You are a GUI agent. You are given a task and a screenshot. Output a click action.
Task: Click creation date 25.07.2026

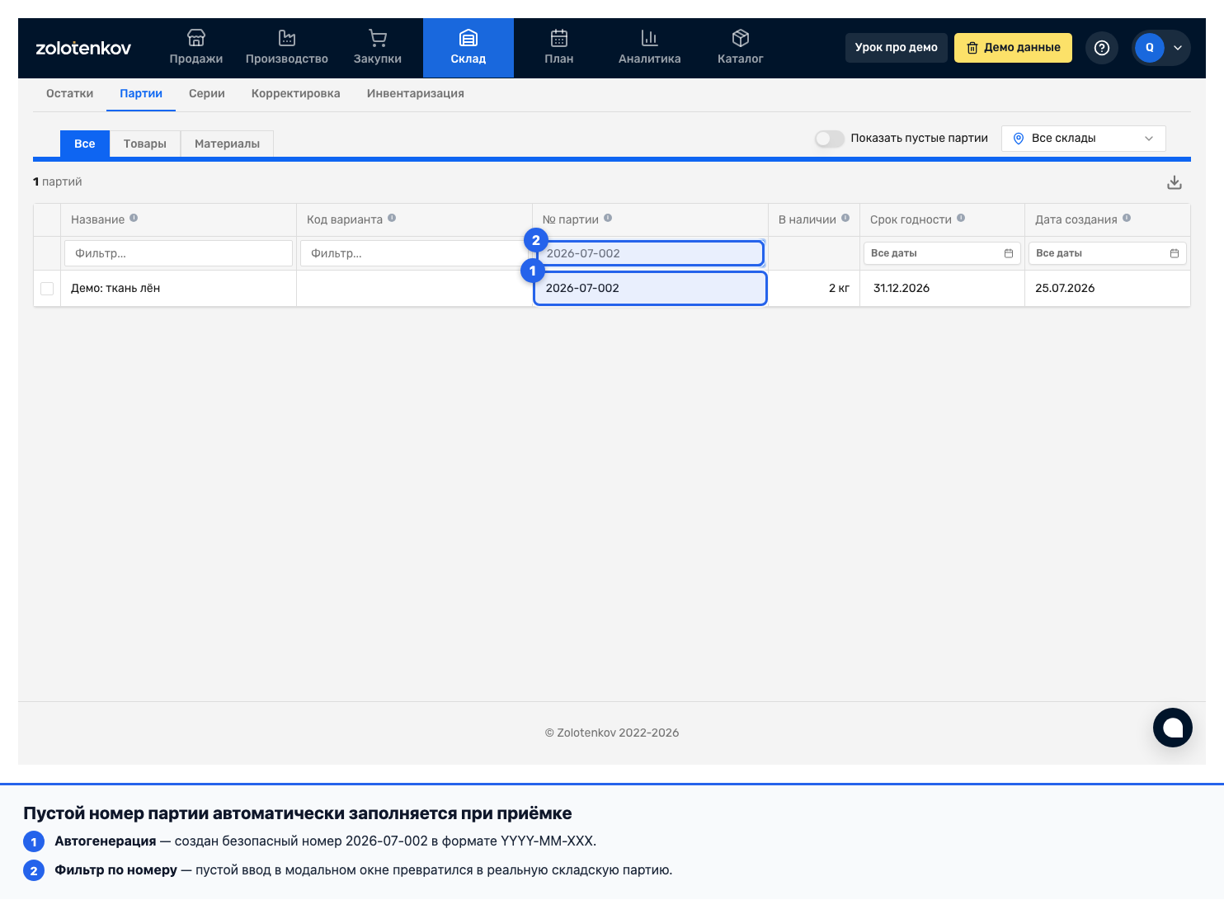coord(1065,289)
